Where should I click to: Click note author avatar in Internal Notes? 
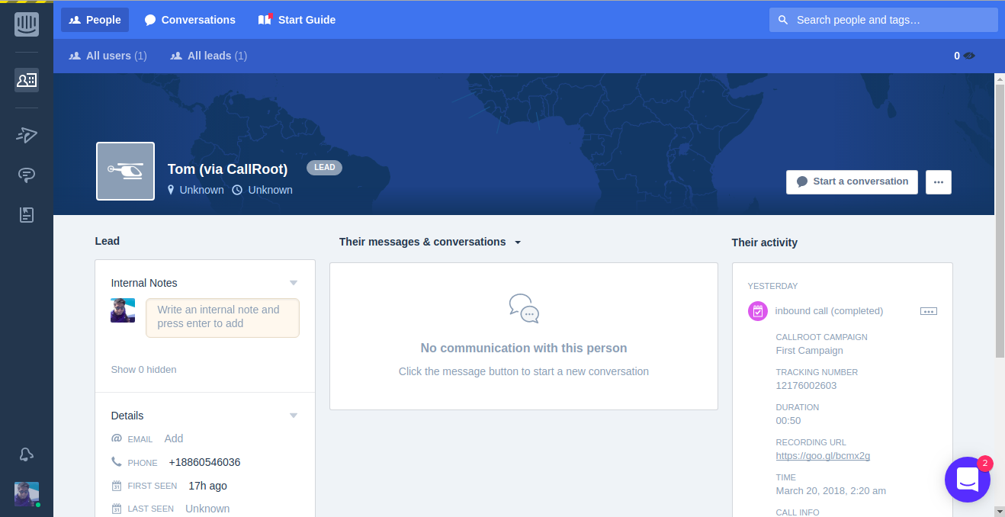click(123, 310)
